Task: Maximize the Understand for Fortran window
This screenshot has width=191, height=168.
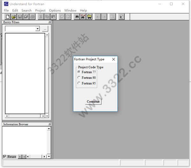Action: 171,4
